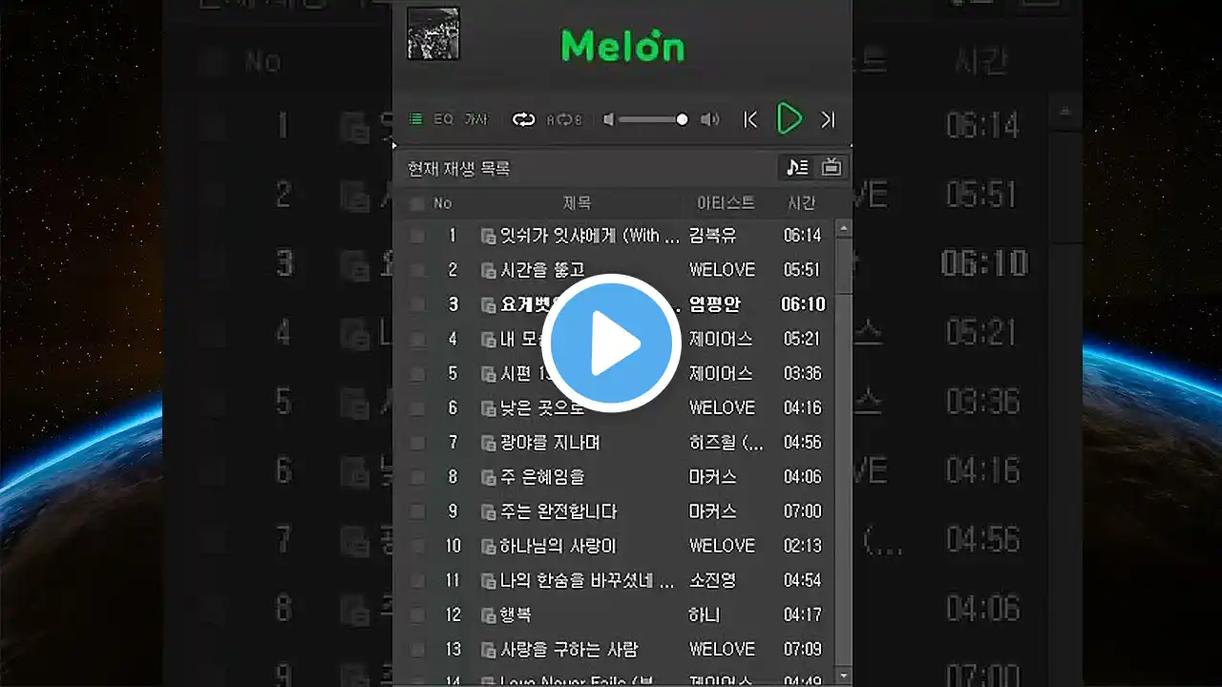
Task: Sort the list by the 아티스트 column header
Action: point(726,203)
